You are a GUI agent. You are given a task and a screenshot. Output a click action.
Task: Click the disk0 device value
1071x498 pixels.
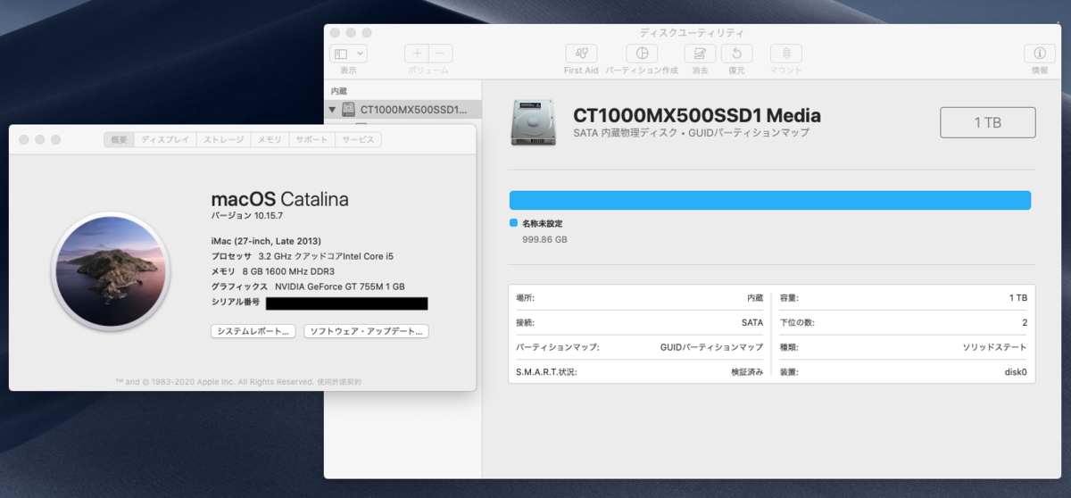click(x=1016, y=372)
